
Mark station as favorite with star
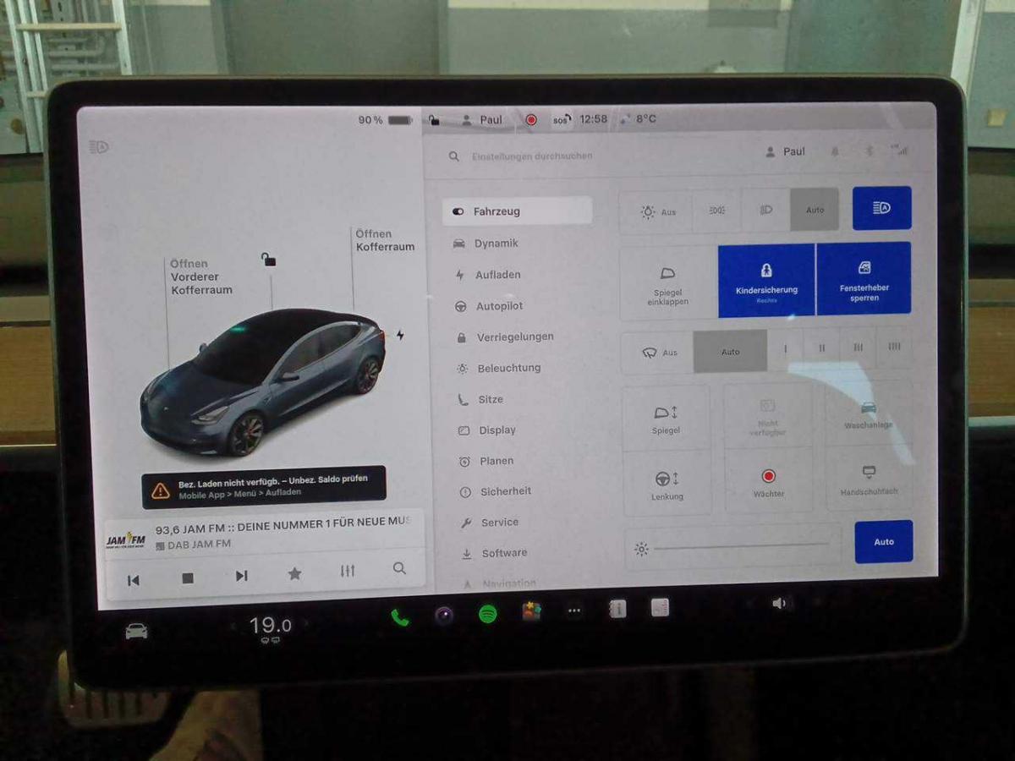pyautogui.click(x=294, y=573)
